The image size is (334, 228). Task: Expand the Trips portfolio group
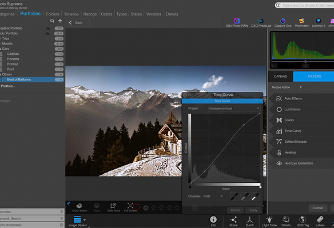tap(1, 38)
